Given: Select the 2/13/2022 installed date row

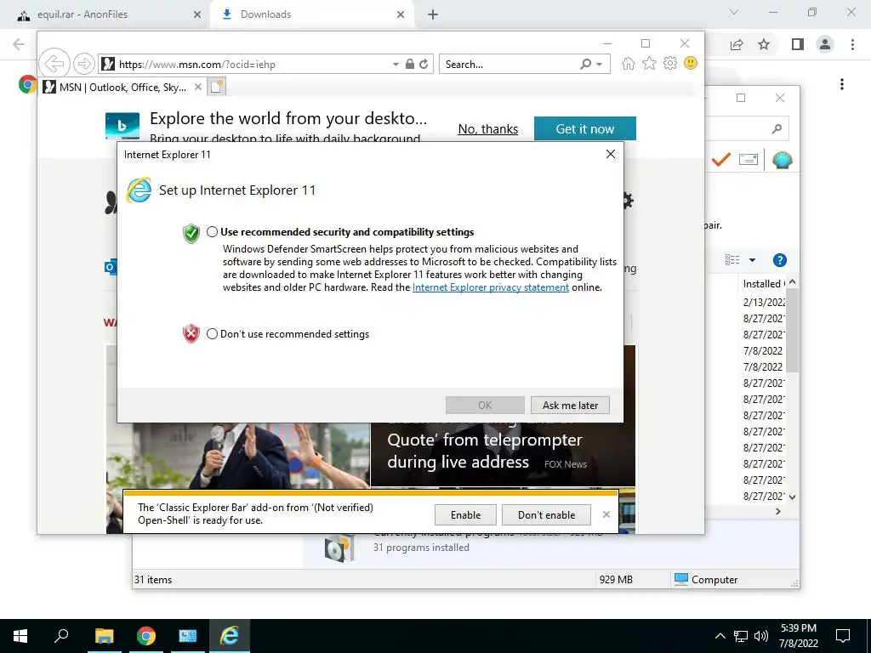Looking at the screenshot, I should pos(764,302).
